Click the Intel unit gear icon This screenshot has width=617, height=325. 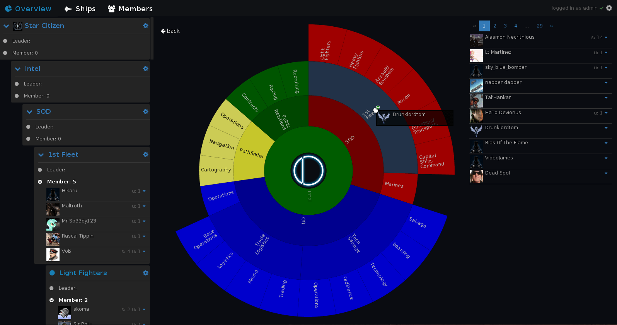(145, 68)
